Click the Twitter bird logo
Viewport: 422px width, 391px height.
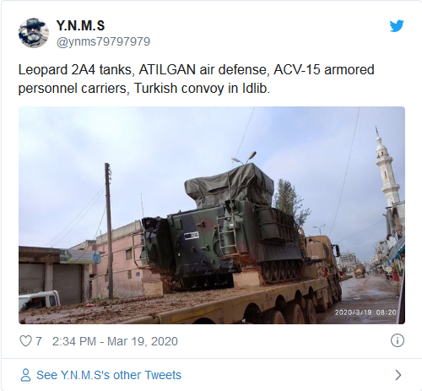[397, 25]
